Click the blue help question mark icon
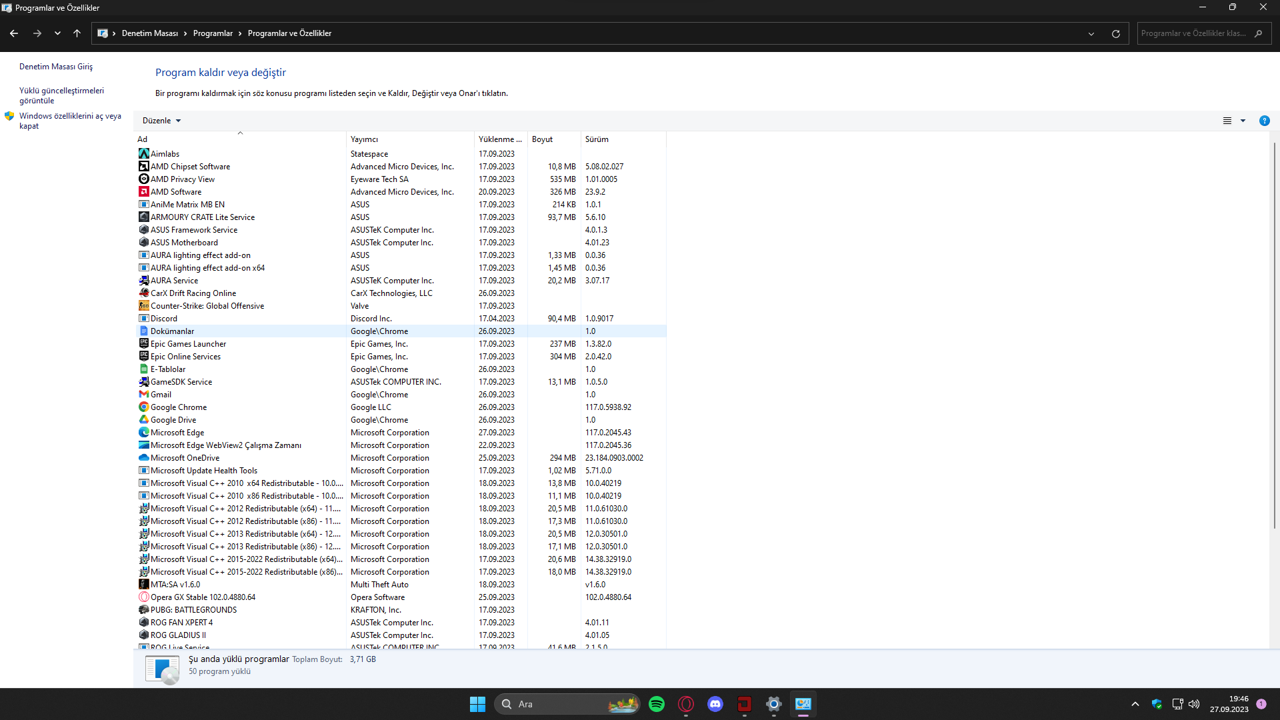This screenshot has height=720, width=1280. [x=1264, y=121]
